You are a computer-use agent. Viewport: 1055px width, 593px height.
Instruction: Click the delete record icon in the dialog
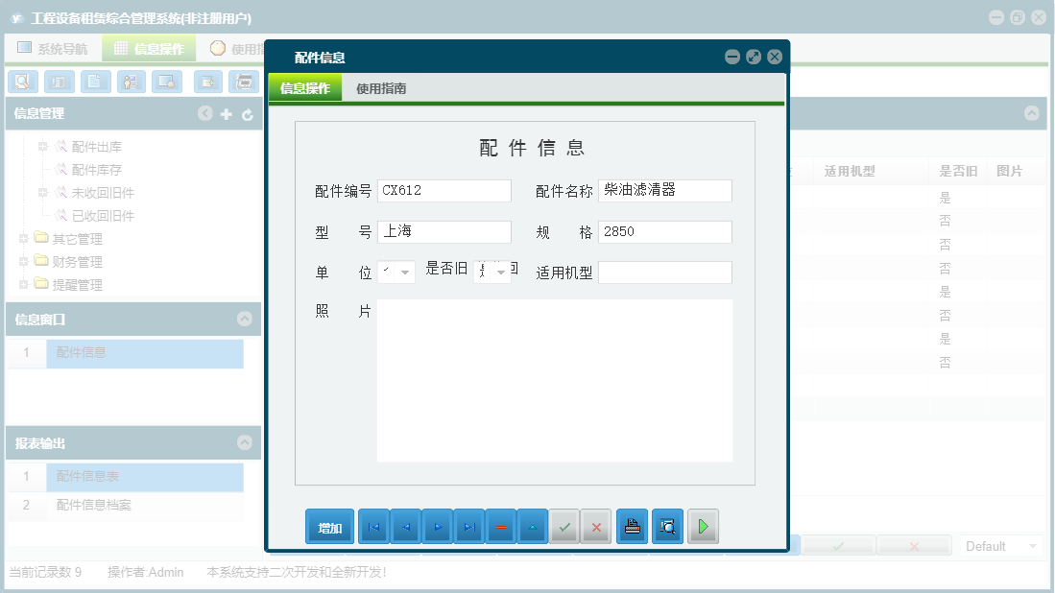coord(500,526)
